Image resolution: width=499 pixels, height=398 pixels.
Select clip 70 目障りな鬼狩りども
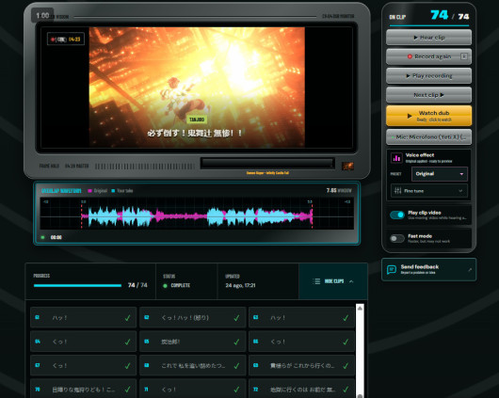click(84, 389)
